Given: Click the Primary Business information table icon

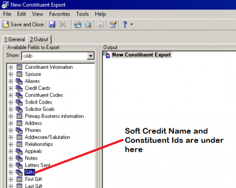Looking at the screenshot, I should (19, 116).
